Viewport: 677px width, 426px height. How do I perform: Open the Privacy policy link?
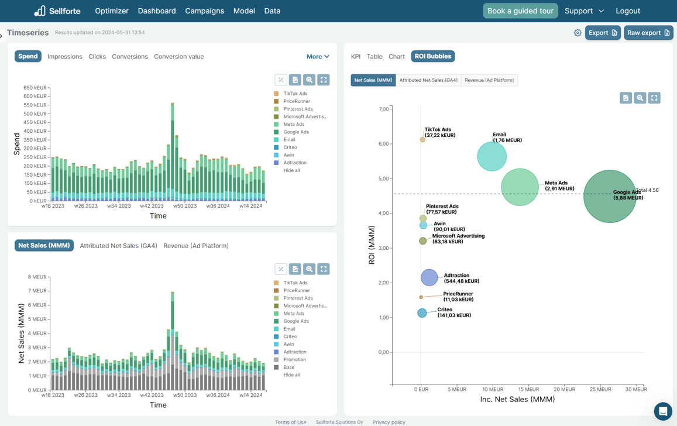pyautogui.click(x=389, y=422)
